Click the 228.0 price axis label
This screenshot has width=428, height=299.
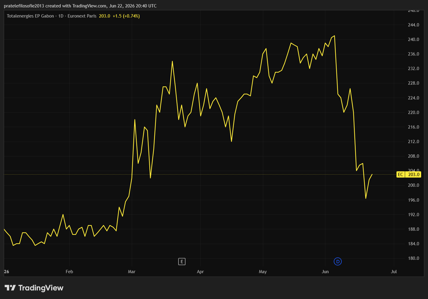coord(413,83)
